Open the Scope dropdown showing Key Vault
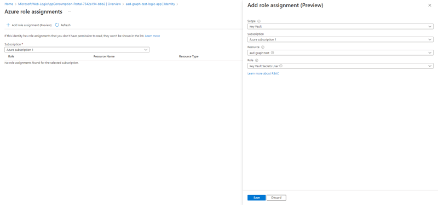This screenshot has height=205, width=438. pyautogui.click(x=340, y=26)
